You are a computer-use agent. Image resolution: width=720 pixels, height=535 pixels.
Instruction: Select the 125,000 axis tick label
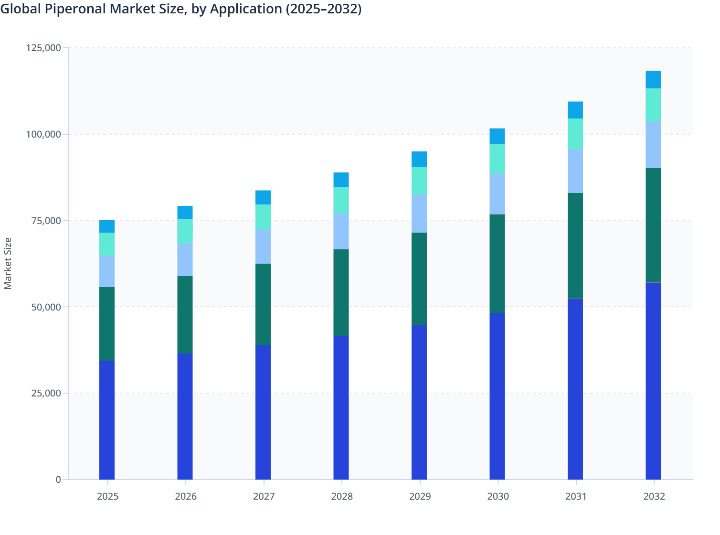pos(44,48)
